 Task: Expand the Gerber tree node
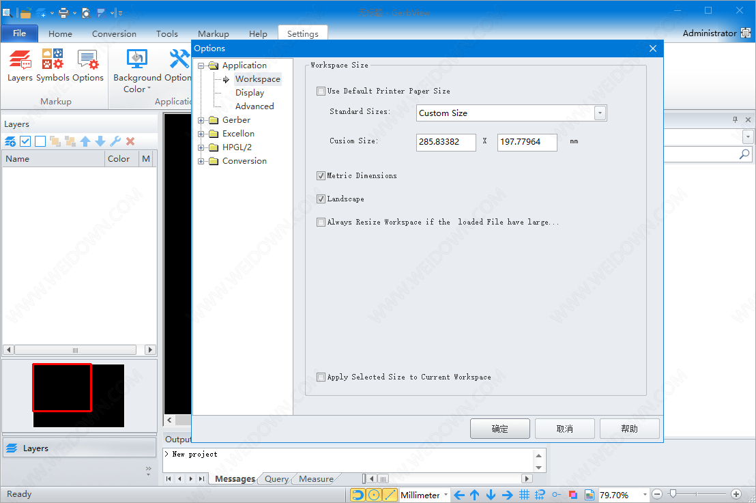(201, 120)
